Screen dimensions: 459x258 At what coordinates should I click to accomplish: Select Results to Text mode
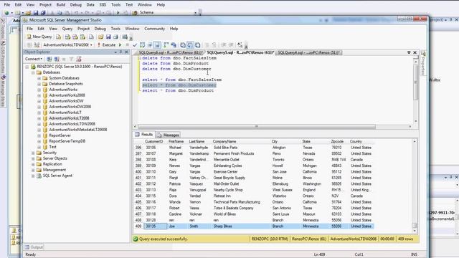click(183, 45)
